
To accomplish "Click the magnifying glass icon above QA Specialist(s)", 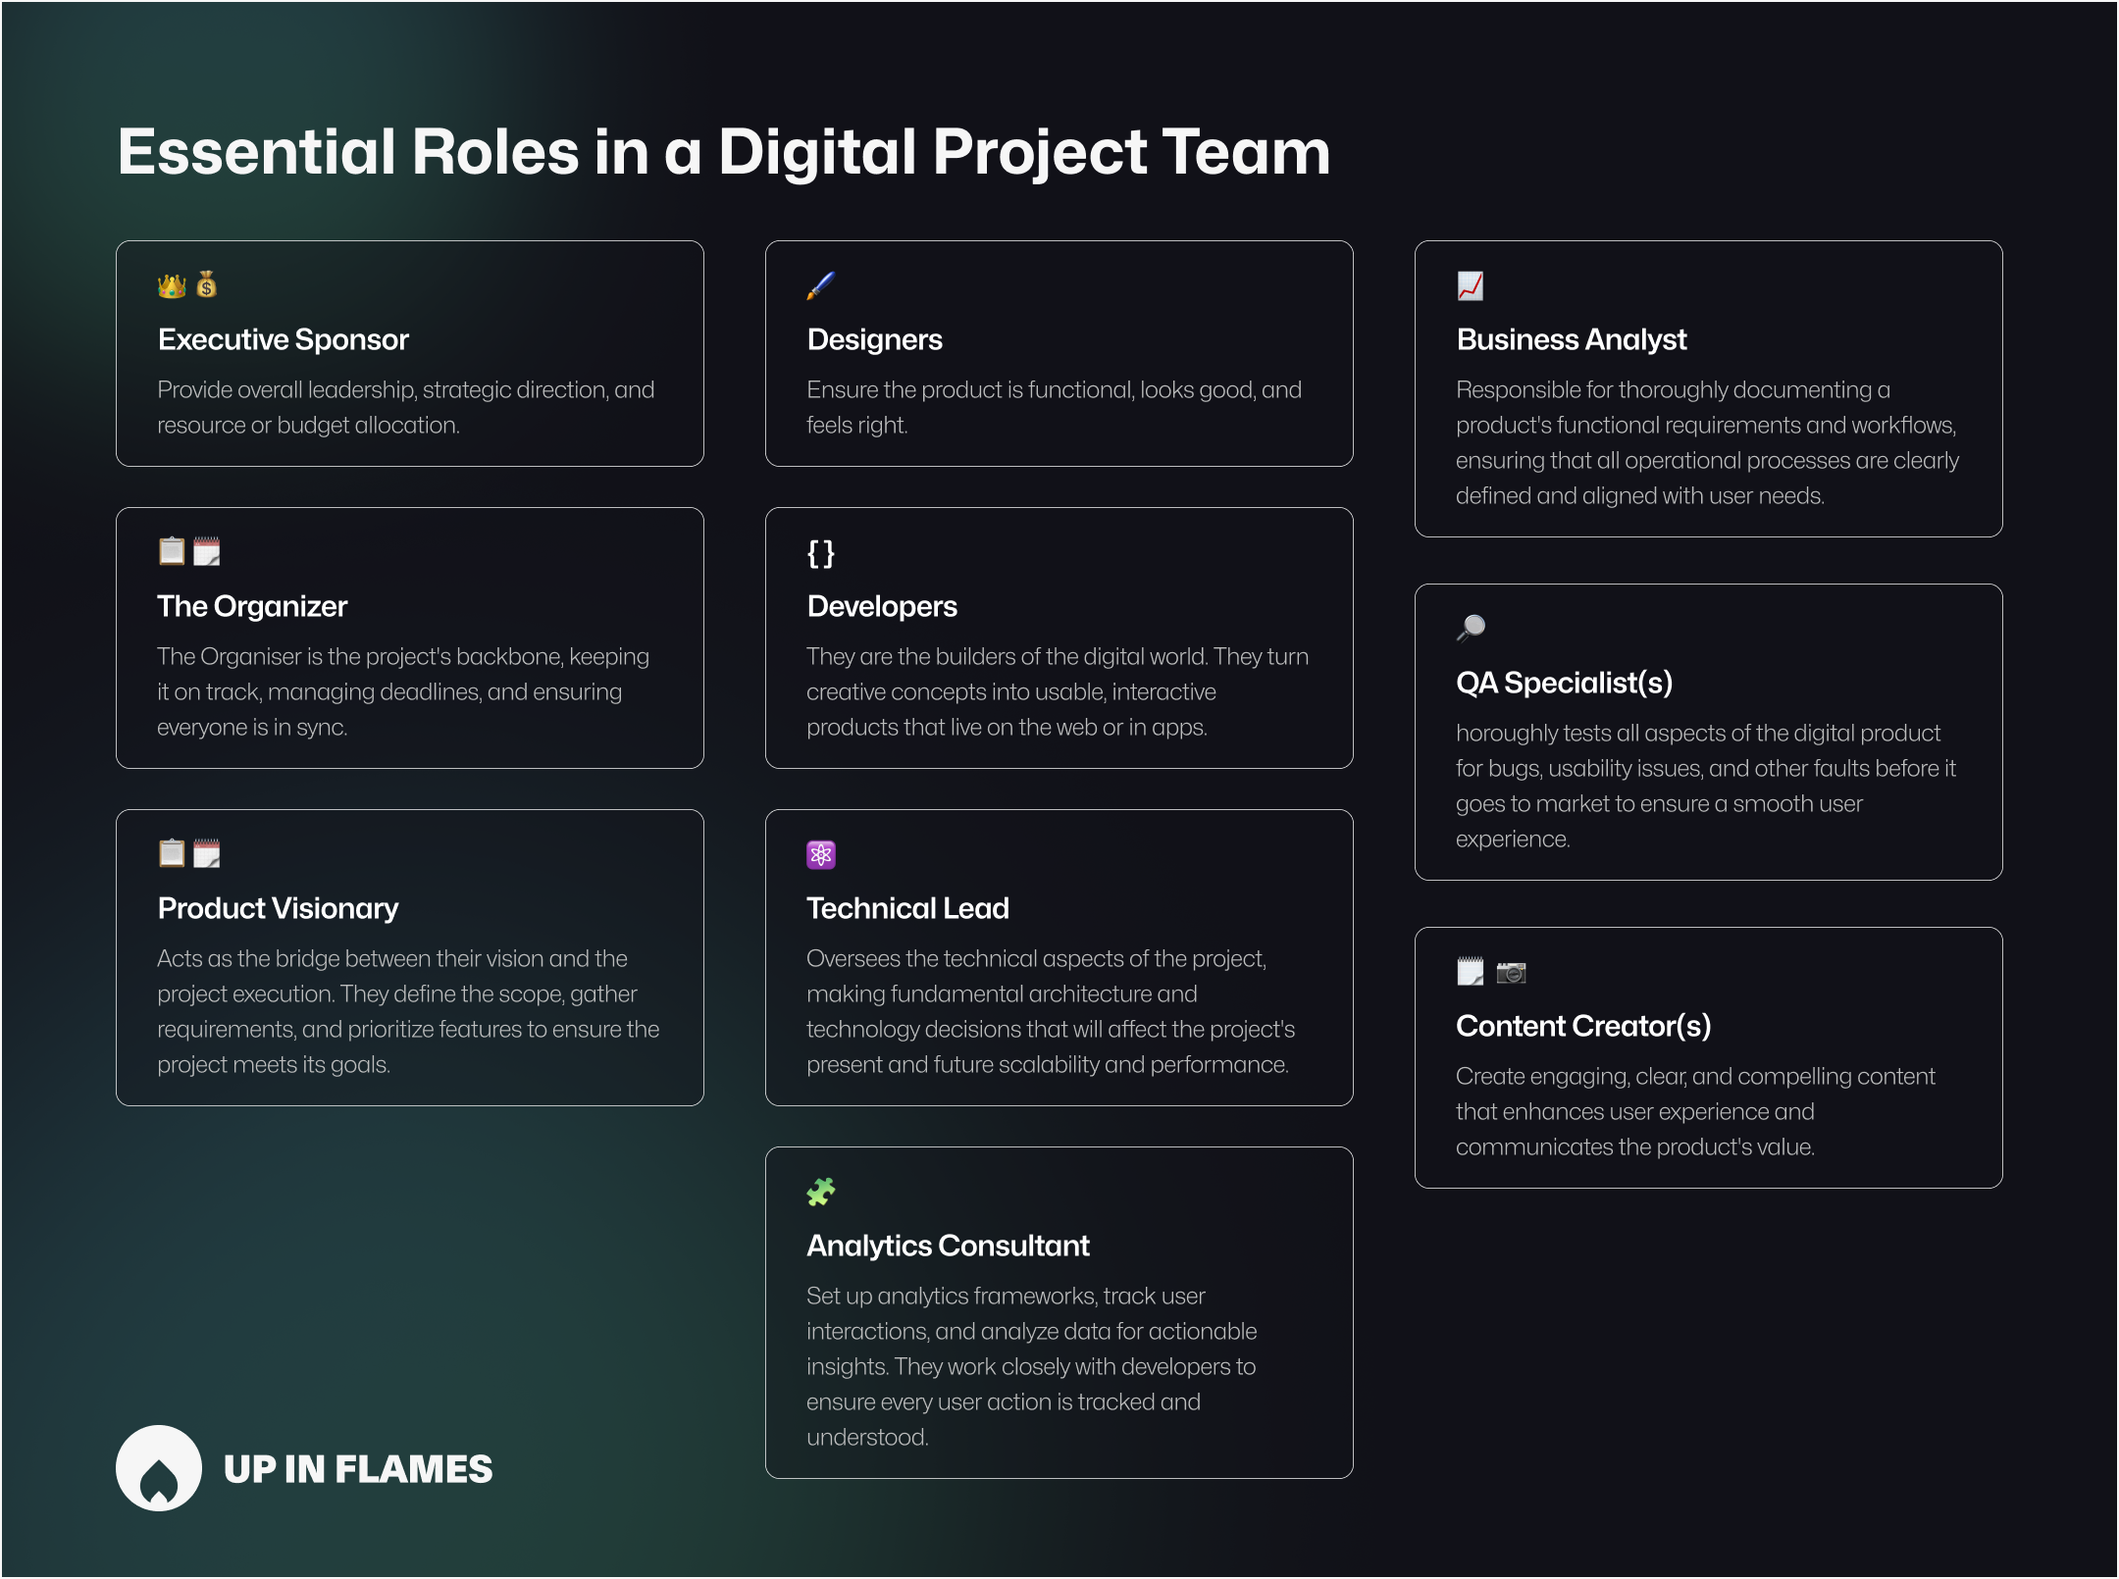I will point(1471,628).
